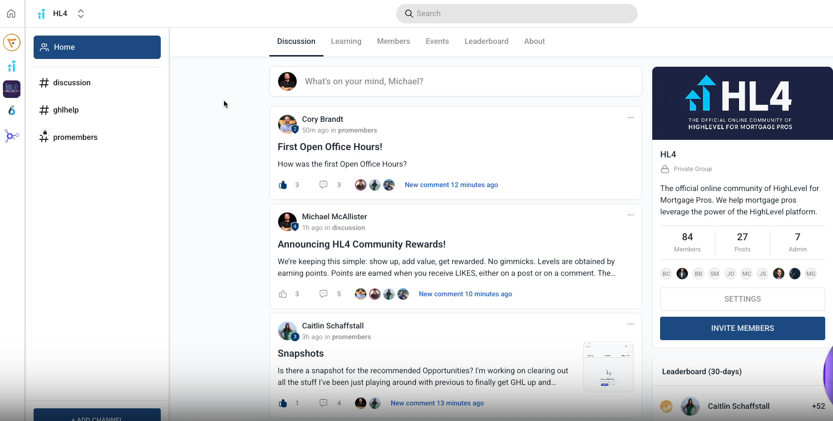The image size is (833, 421).
Task: Open Cory Brandt's profile avatar
Action: [x=287, y=124]
